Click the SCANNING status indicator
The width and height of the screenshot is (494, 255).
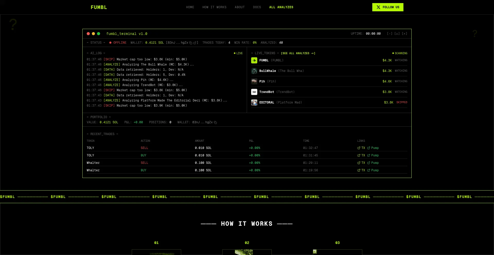[x=400, y=53]
